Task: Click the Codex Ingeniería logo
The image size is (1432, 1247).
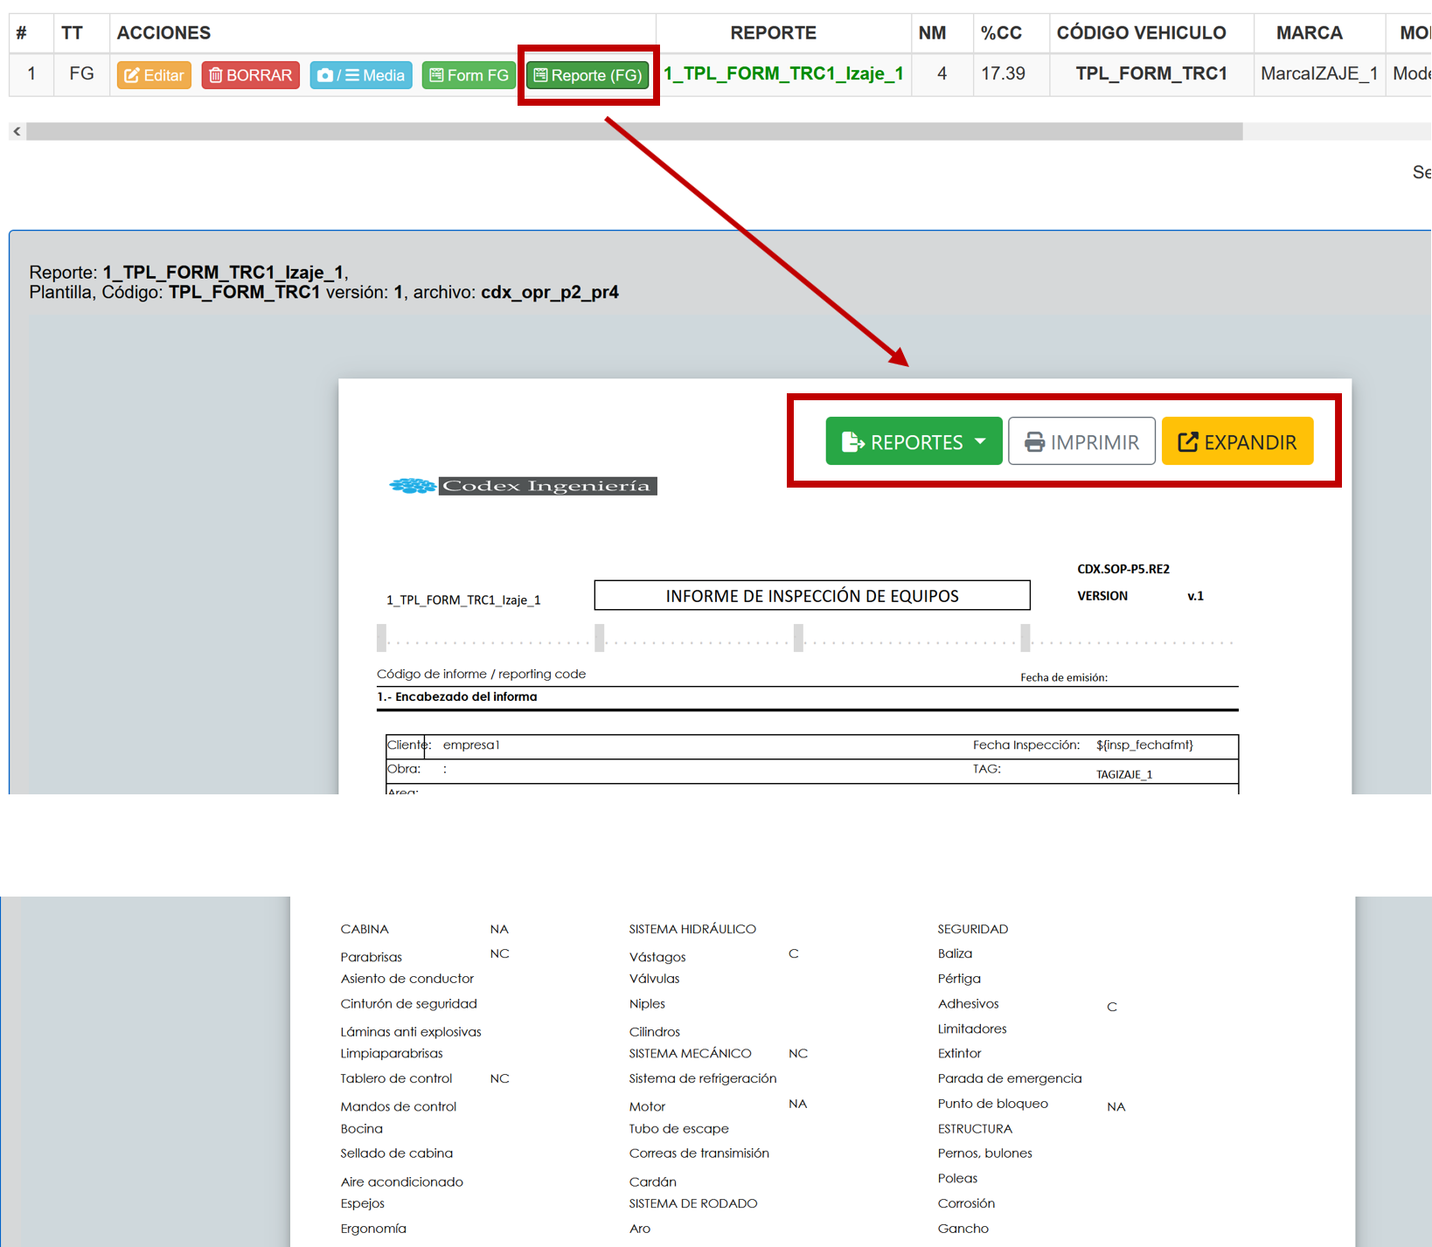Action: click(x=523, y=486)
